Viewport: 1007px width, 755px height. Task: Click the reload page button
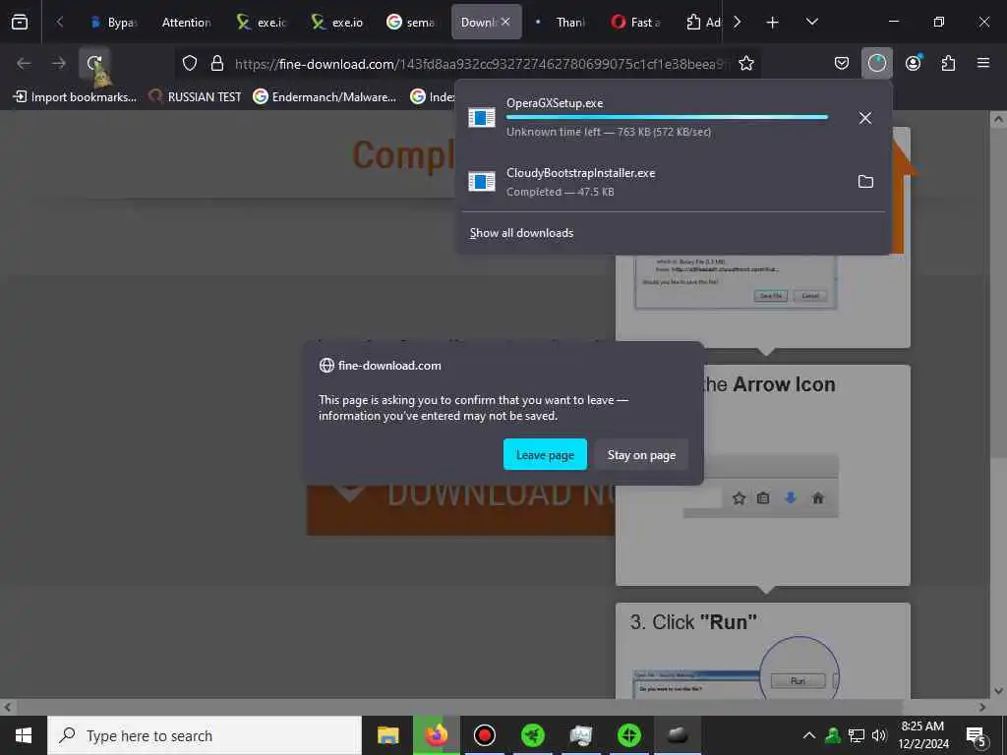pyautogui.click(x=94, y=63)
